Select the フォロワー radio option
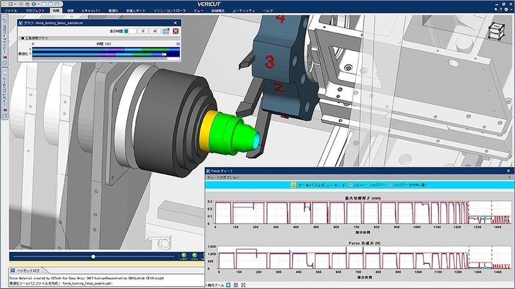 [x=368, y=185]
